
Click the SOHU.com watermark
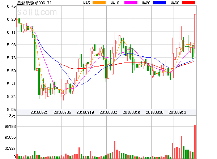(37, 13)
